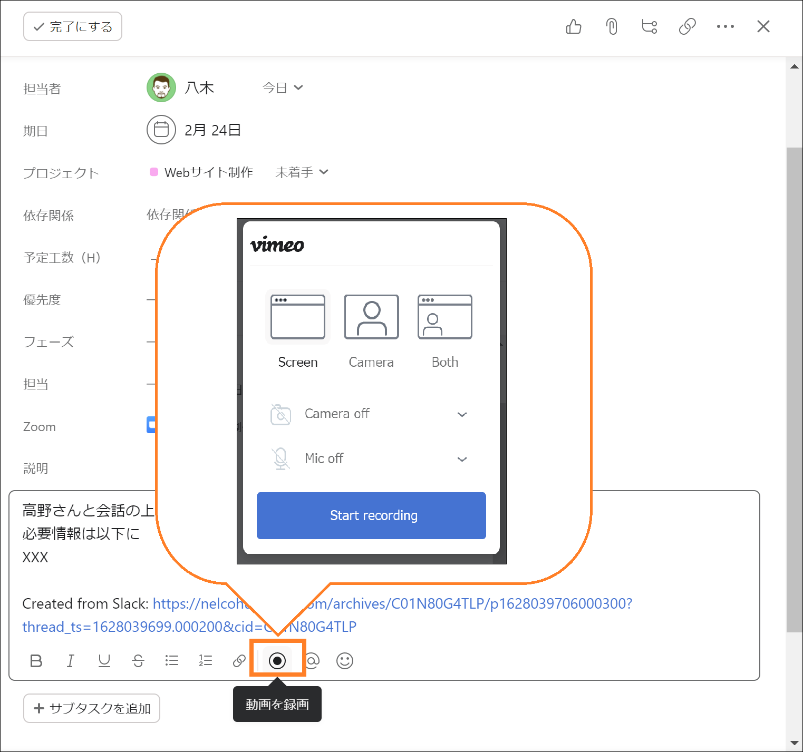Image resolution: width=803 pixels, height=752 pixels.
Task: Mark the task as 完了にする
Action: tap(73, 26)
